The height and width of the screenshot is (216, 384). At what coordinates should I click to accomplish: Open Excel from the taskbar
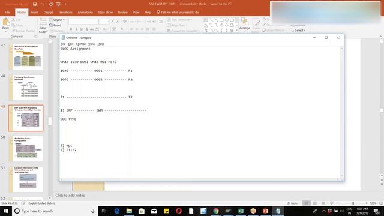tap(241, 211)
